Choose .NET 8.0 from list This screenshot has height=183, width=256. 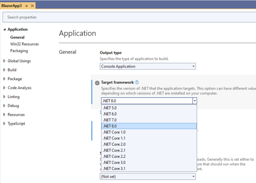pos(149,126)
